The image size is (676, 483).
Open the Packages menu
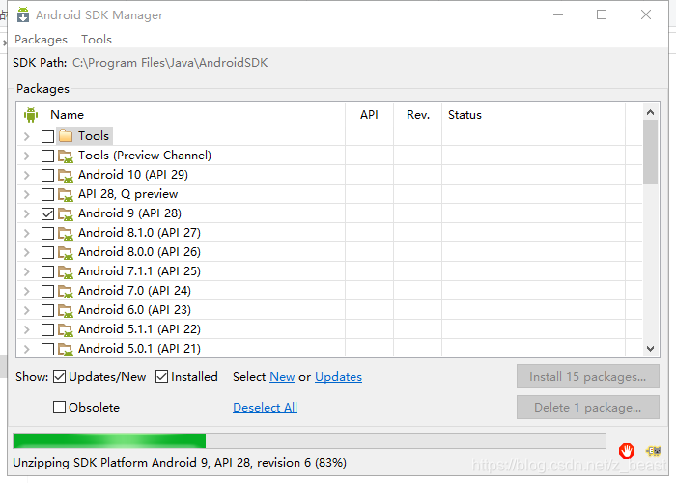coord(41,40)
